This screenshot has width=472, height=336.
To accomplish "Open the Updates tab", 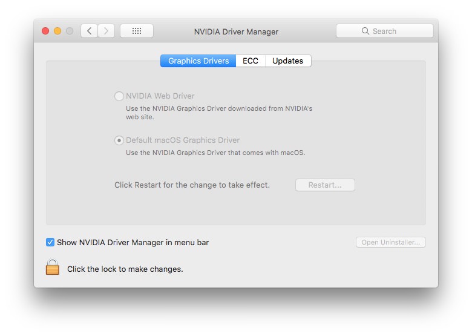I will coord(288,61).
